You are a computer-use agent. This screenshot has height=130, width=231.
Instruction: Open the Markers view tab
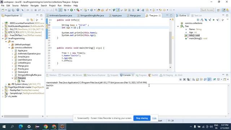51,75
